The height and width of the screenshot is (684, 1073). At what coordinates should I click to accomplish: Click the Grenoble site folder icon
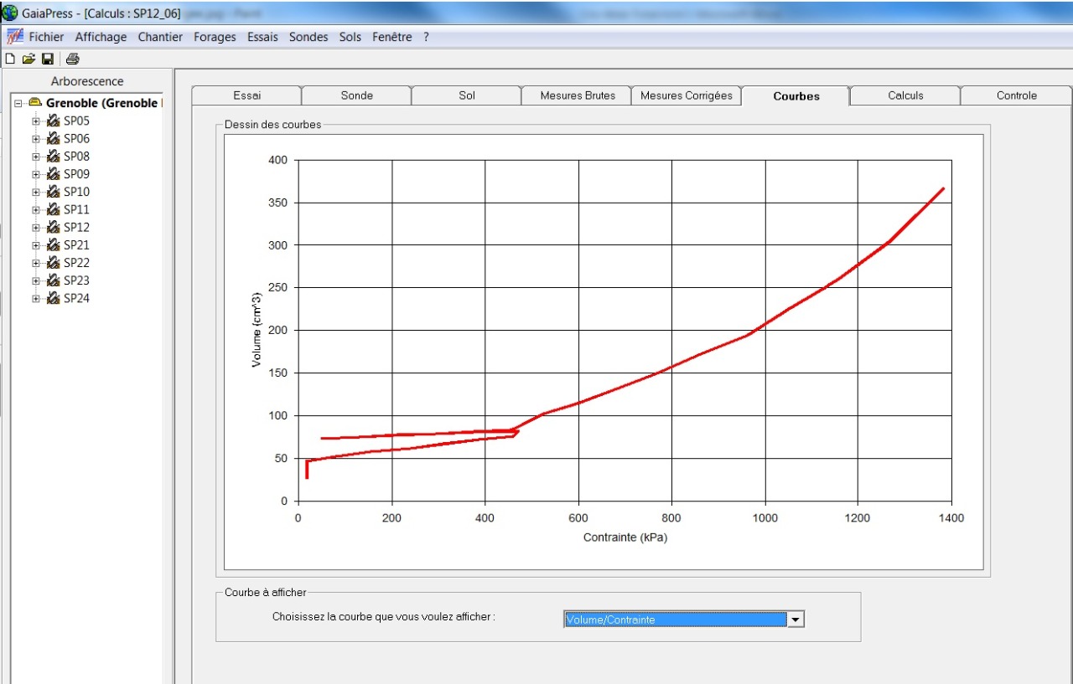(35, 103)
